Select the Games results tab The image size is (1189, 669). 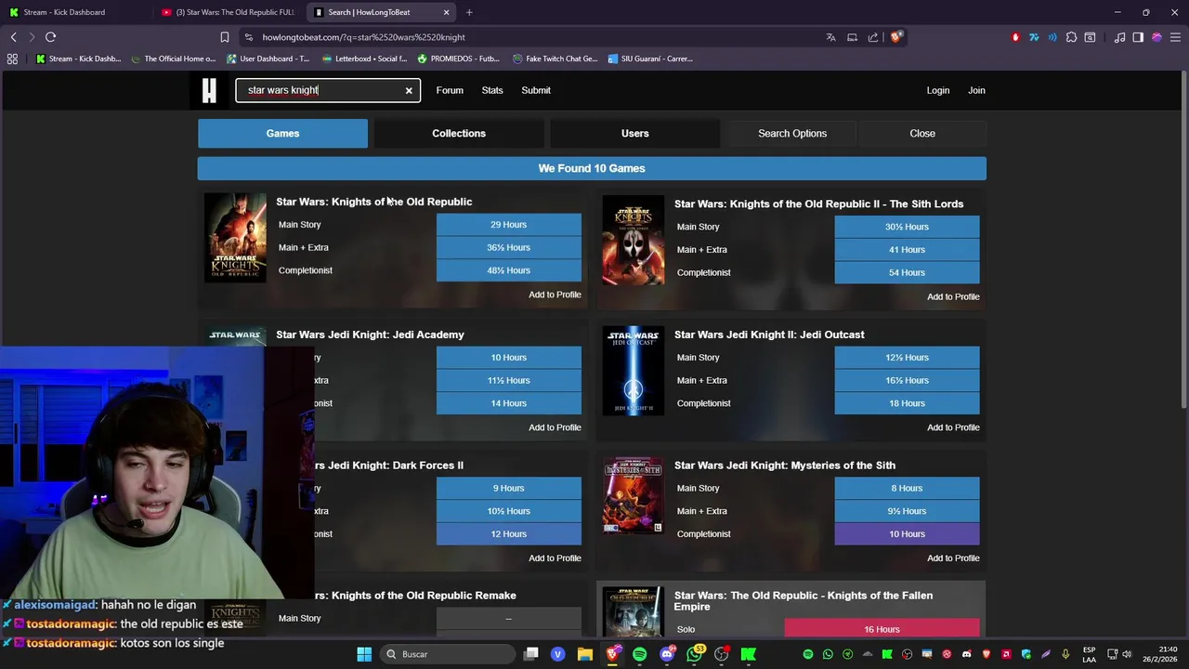click(282, 133)
